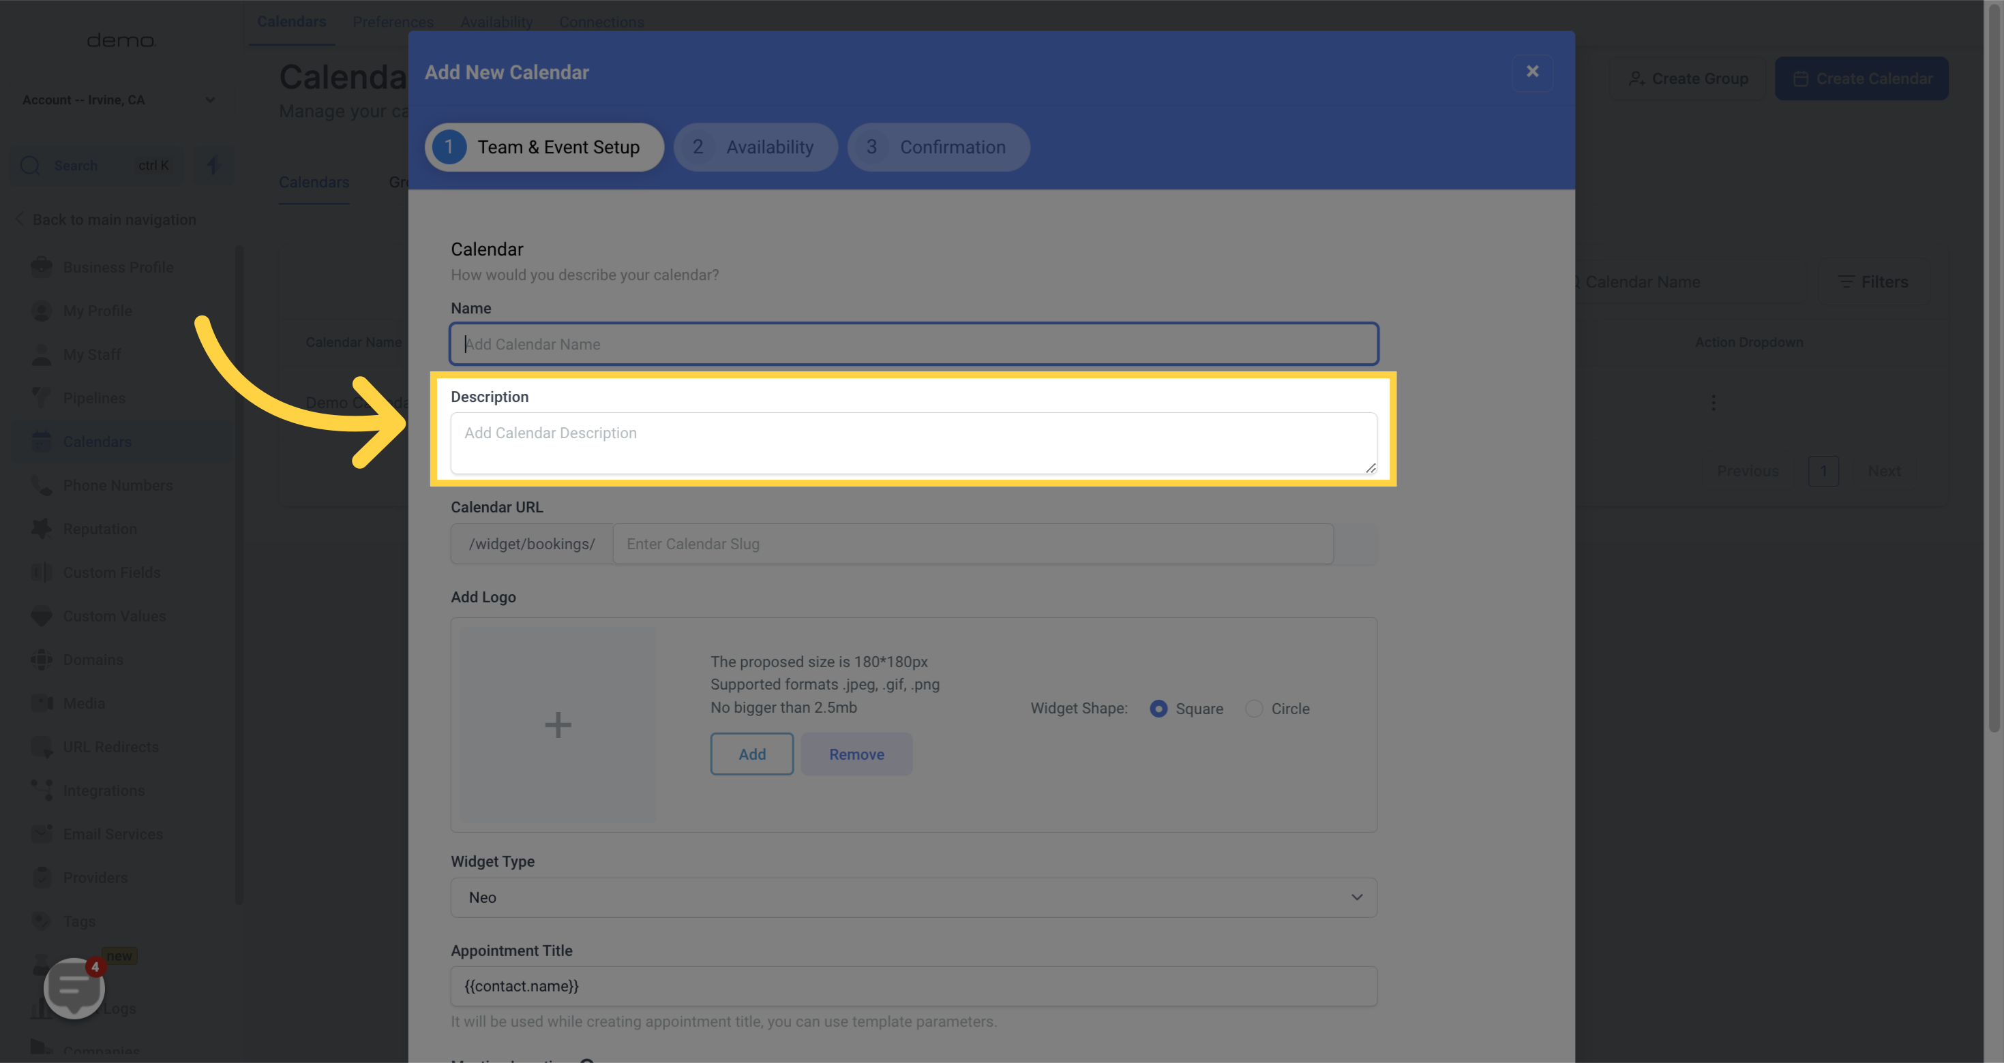Click the Add logo button
The height and width of the screenshot is (1063, 2004).
[x=751, y=754]
